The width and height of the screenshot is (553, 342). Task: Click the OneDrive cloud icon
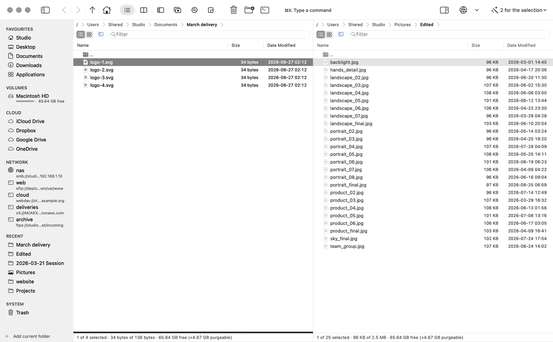tap(11, 149)
